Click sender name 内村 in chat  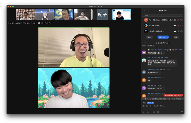coord(153,70)
